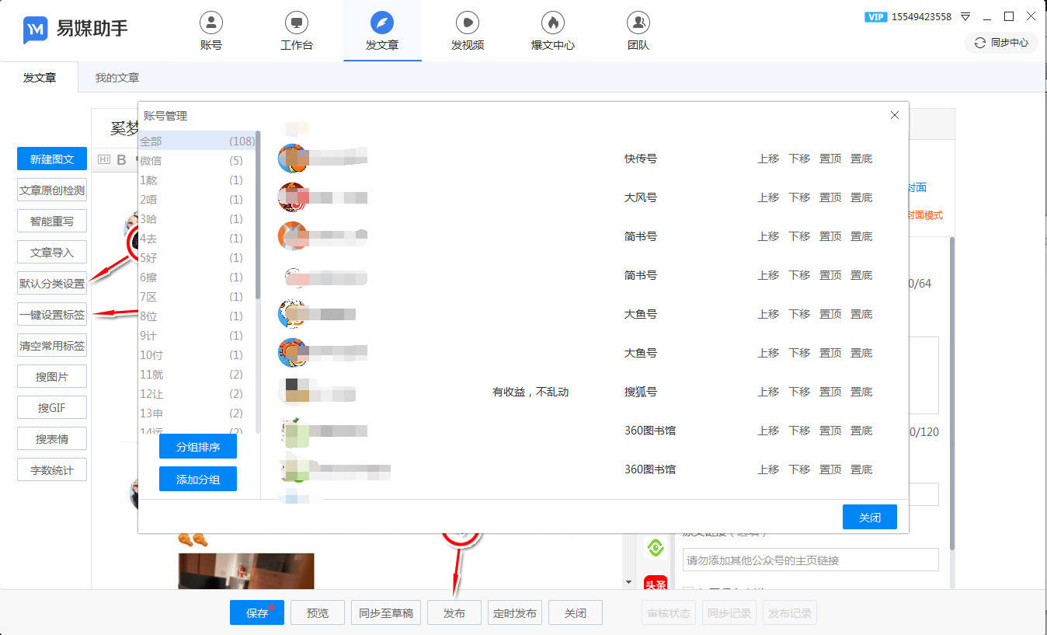This screenshot has width=1047, height=635.
Task: Click the right panel vertical scrollbar
Action: tap(952, 395)
